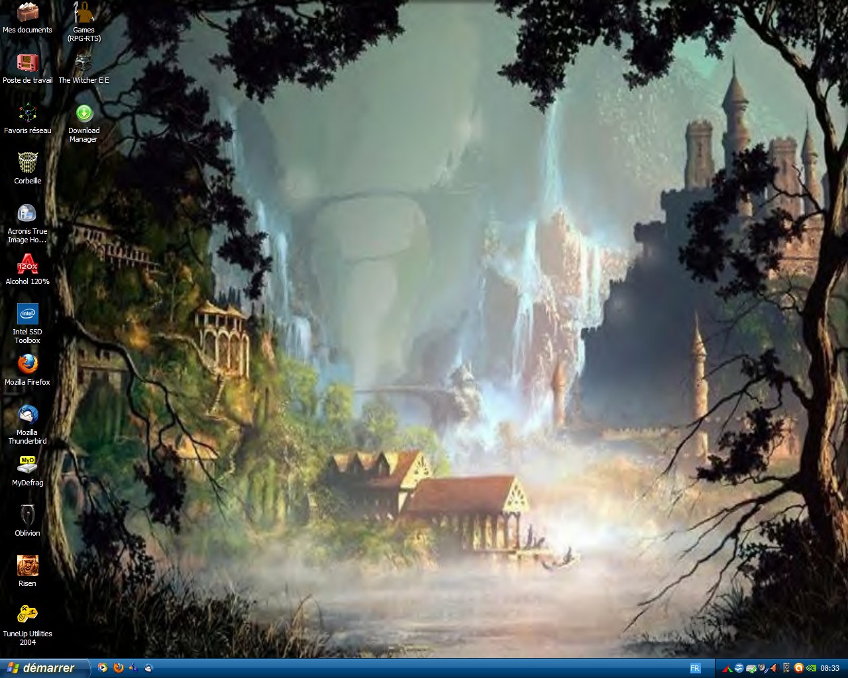Click the 08:33 taskbar clock
This screenshot has height=678, width=848.
(x=830, y=668)
